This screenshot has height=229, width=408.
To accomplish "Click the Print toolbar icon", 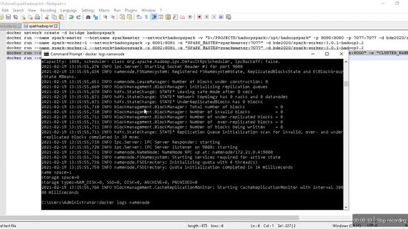I will [38, 17].
